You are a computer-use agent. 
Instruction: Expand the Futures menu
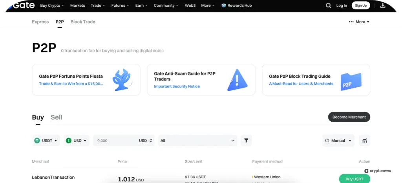click(120, 5)
